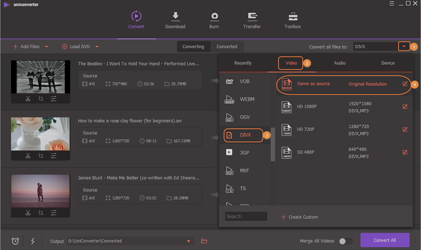Edit the Same as source preset
421x250 pixels.
click(405, 84)
